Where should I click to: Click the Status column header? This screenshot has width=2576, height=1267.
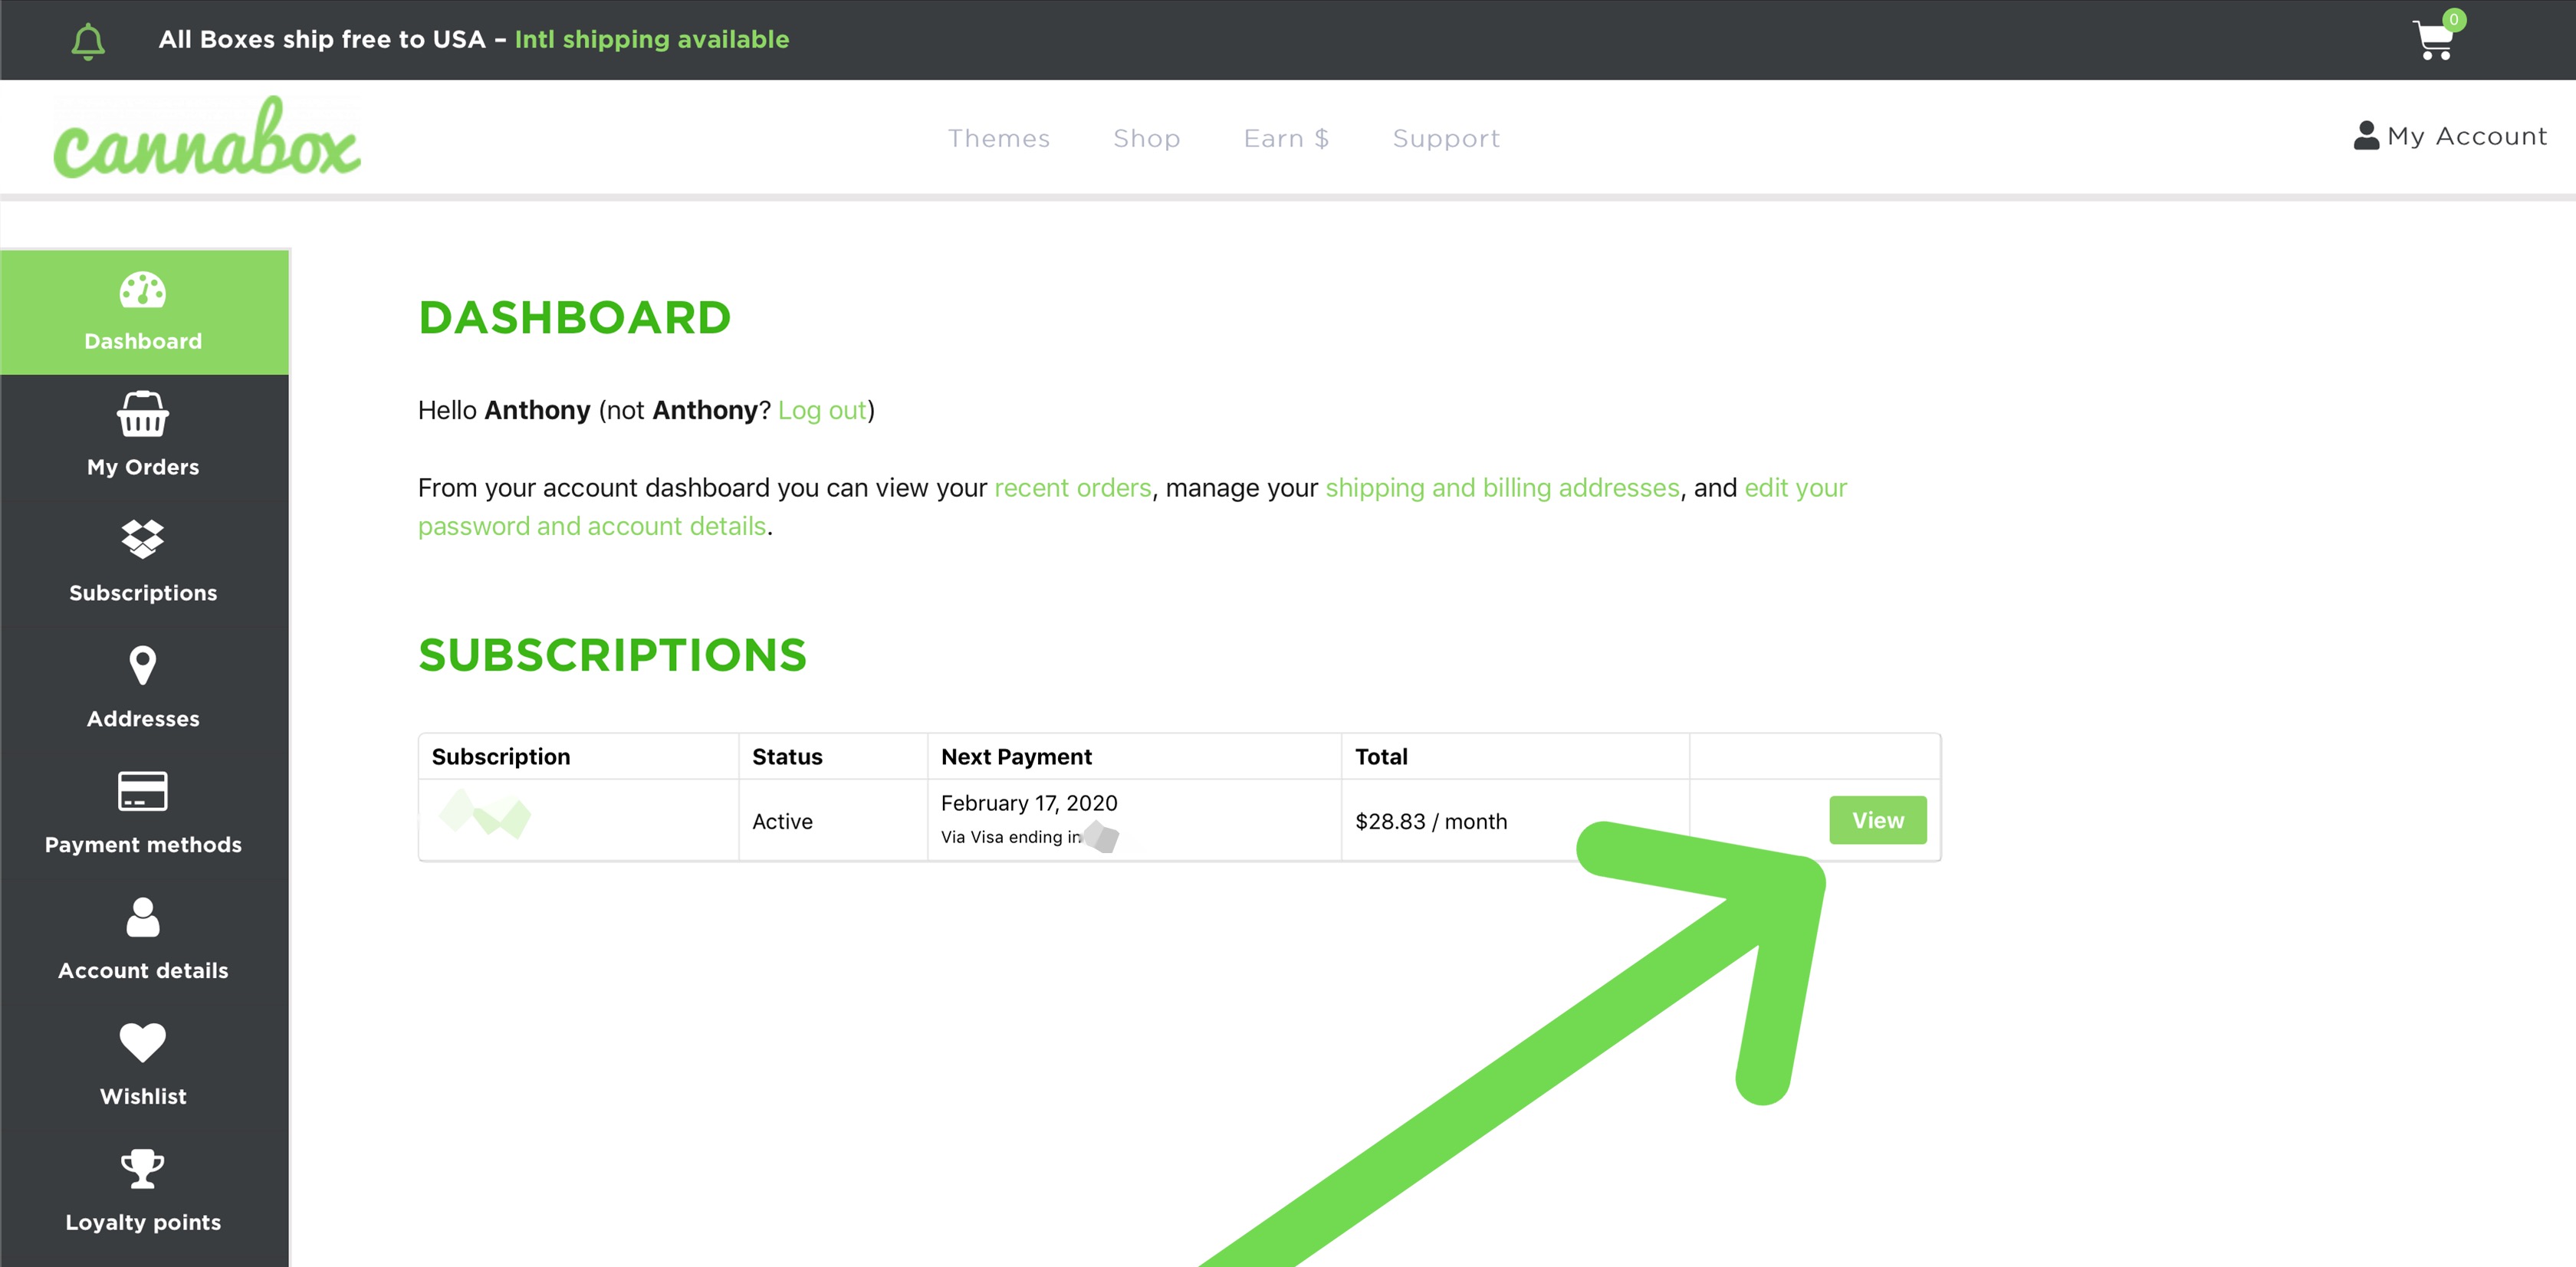[787, 757]
